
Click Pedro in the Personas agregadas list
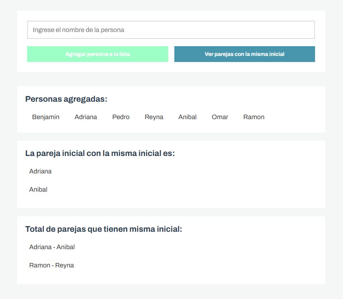tap(120, 117)
